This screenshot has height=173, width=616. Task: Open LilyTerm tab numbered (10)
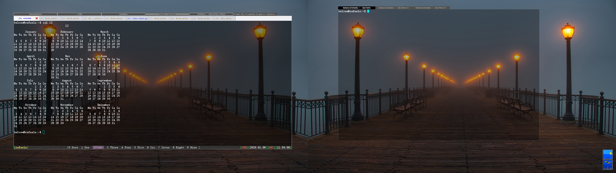(x=224, y=18)
